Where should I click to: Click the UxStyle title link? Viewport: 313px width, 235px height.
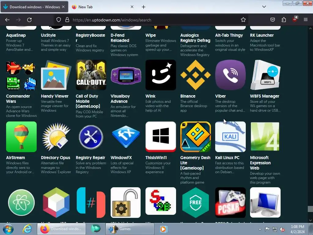48,35
